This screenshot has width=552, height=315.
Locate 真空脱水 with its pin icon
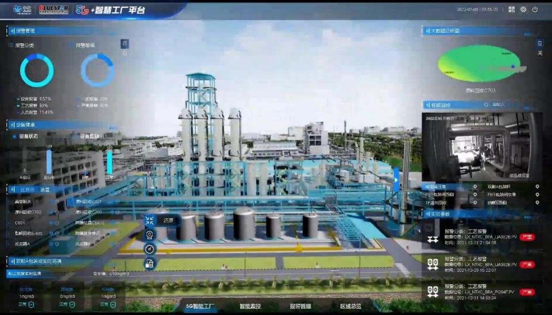click(52, 202)
